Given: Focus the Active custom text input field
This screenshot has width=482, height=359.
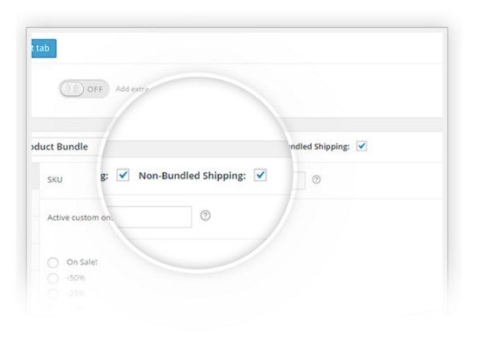Looking at the screenshot, I should tap(158, 216).
